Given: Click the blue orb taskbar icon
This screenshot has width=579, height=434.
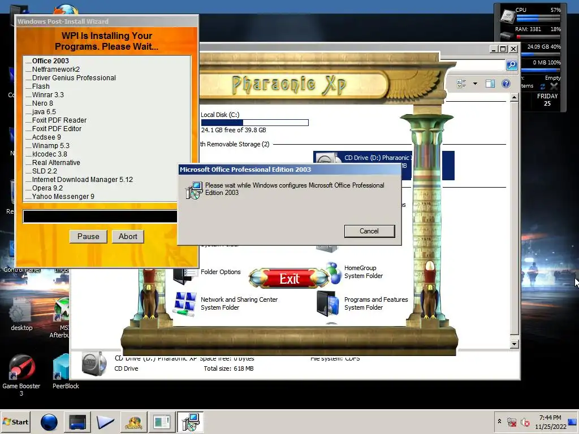Looking at the screenshot, I should (49, 422).
